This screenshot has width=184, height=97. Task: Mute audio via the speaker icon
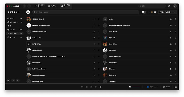pyautogui.click(x=130, y=87)
